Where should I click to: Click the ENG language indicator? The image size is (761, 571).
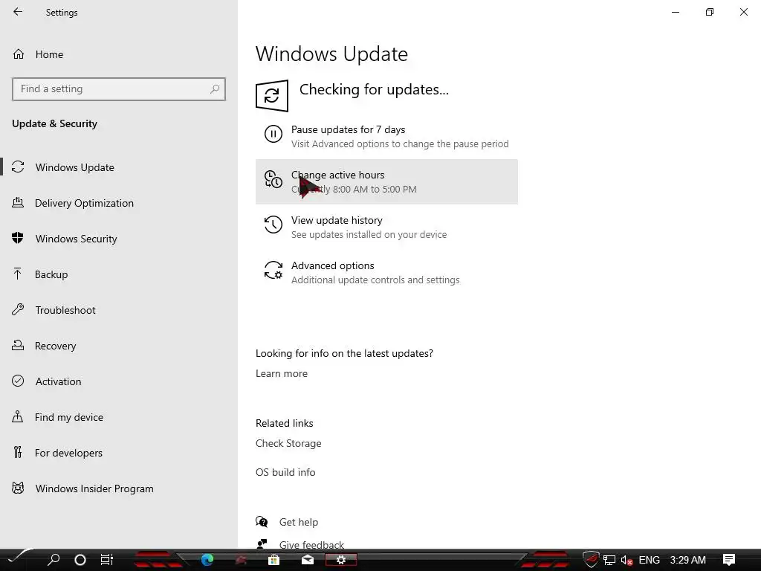(x=649, y=560)
